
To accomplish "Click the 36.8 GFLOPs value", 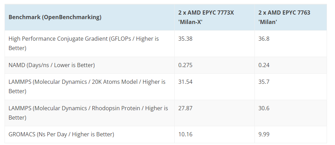I will (264, 39).
